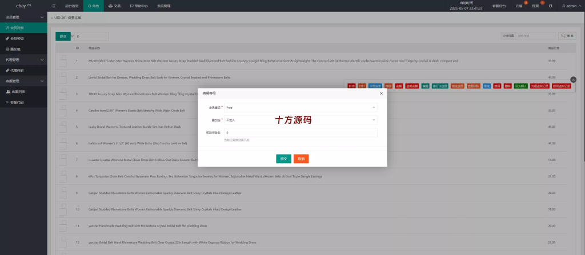The image size is (585, 255).
Task: Close the 编辑等级 dialog with the X
Action: pos(381,93)
